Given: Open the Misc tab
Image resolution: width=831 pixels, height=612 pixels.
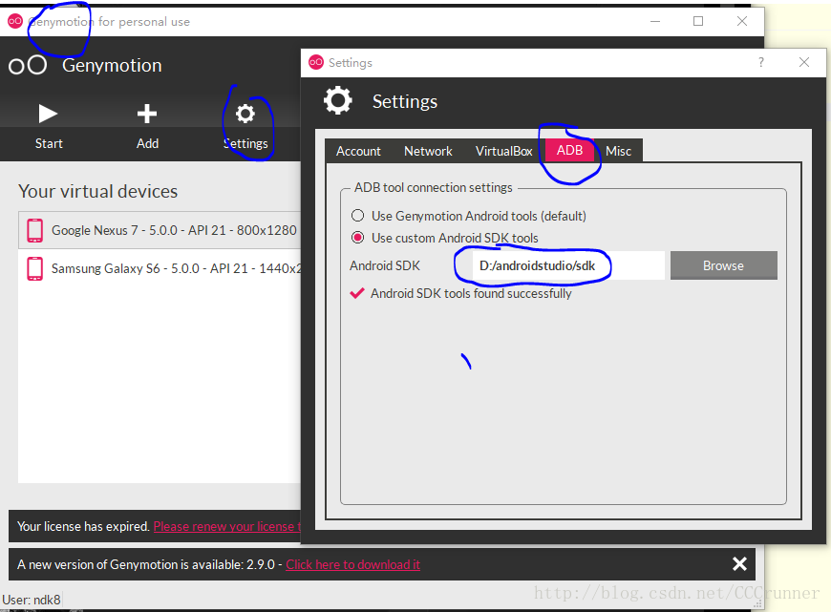Looking at the screenshot, I should (x=619, y=151).
